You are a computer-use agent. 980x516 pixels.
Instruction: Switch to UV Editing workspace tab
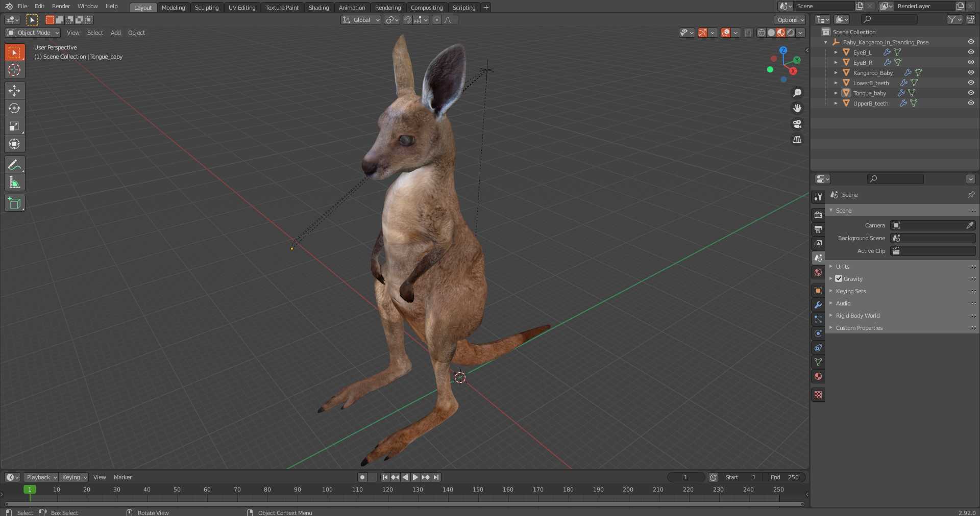coord(242,8)
